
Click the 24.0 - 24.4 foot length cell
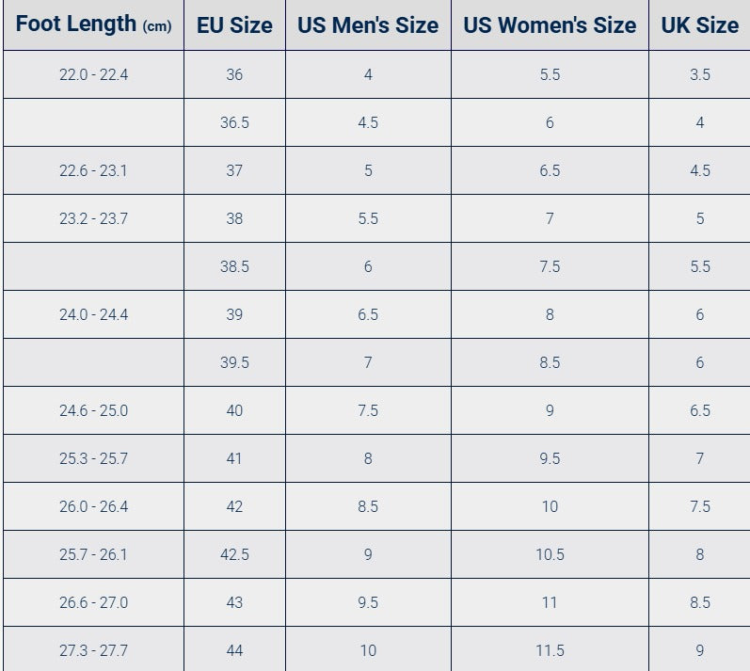point(94,314)
